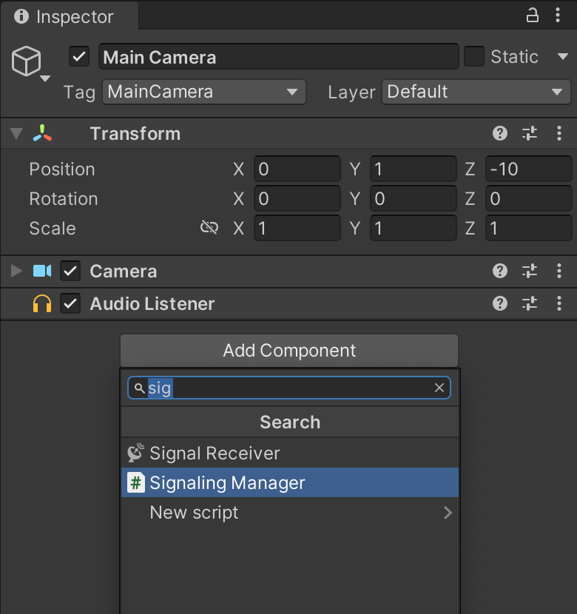Image resolution: width=577 pixels, height=614 pixels.
Task: Click the Camera component video icon
Action: [x=42, y=271]
